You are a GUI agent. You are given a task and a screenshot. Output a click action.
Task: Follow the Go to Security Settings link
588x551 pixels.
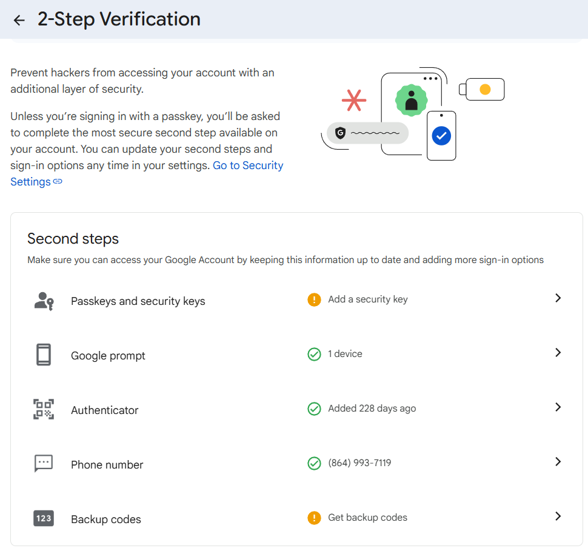point(248,165)
